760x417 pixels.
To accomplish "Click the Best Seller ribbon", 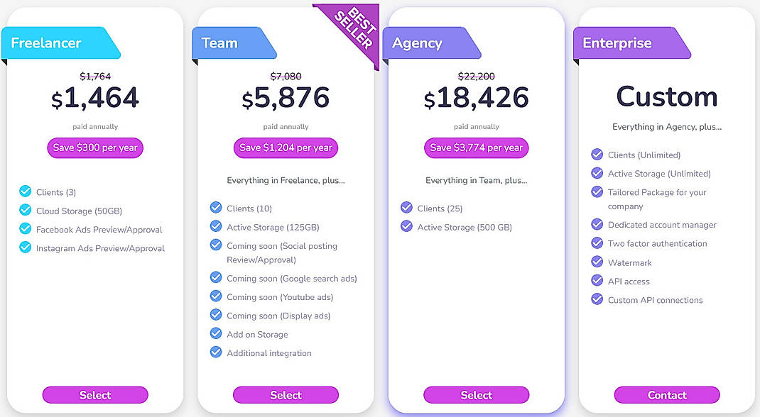I will coord(357,30).
